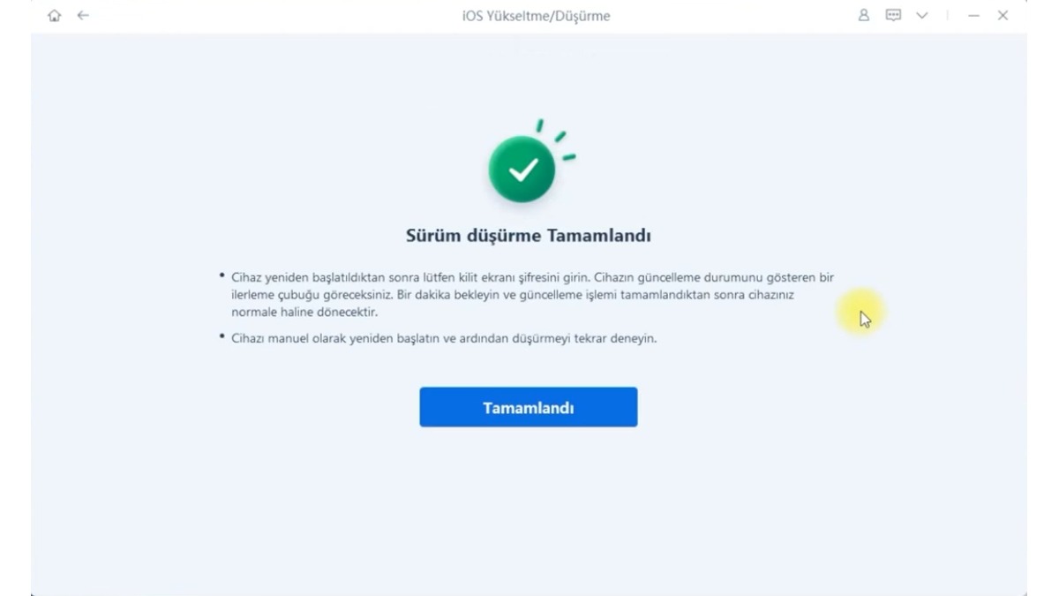Click the bullet before Cihaz yeniden başlatıldıktan
The height and width of the screenshot is (596, 1059).
pyautogui.click(x=222, y=275)
